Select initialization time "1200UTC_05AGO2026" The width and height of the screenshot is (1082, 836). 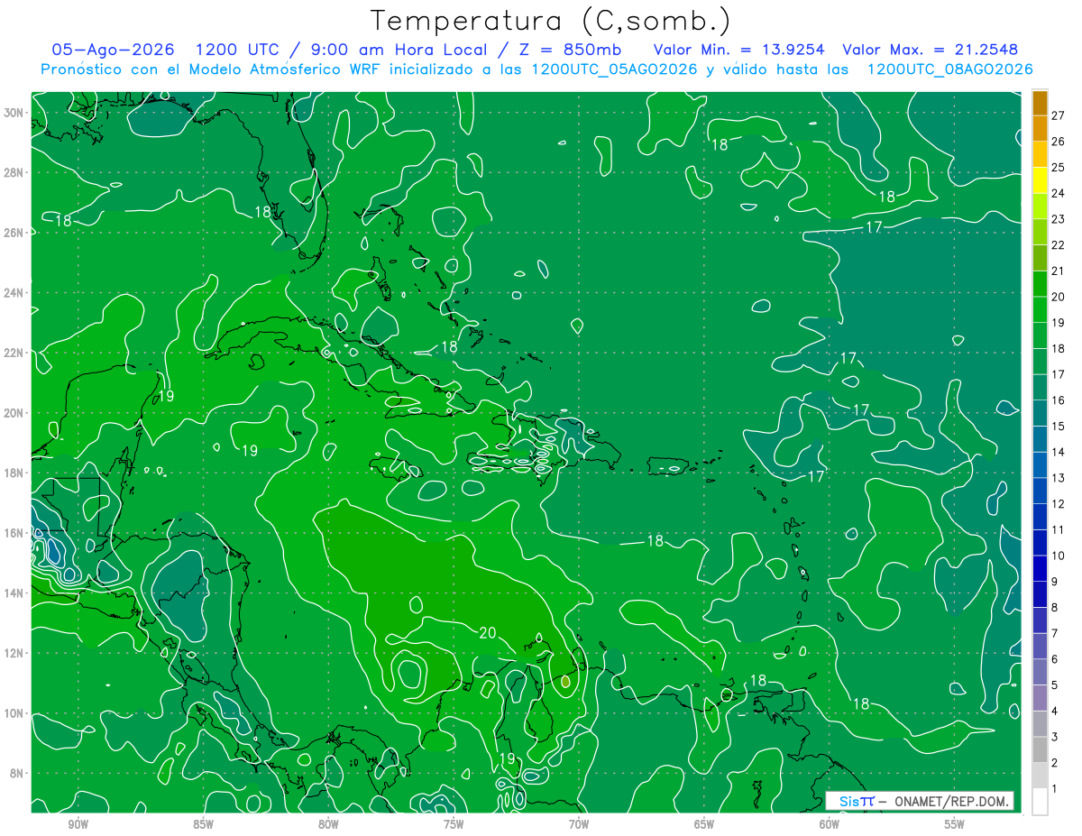point(615,69)
